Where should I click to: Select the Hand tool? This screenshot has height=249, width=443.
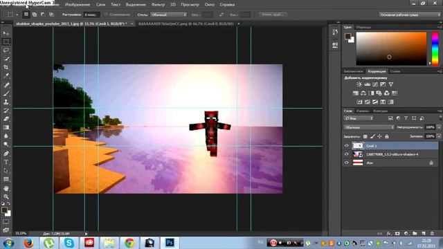pos(6,188)
